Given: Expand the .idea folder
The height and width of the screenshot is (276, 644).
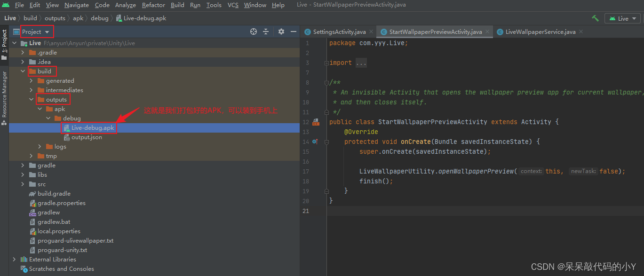Looking at the screenshot, I should coord(23,62).
